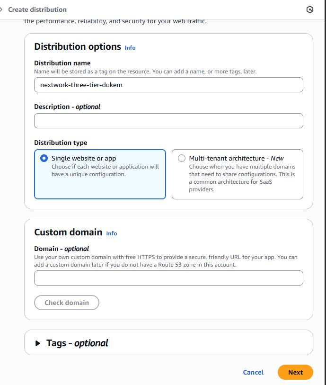The height and width of the screenshot is (385, 326).
Task: Click the nextwork-three-tier-dukem name value
Action: [x=80, y=85]
